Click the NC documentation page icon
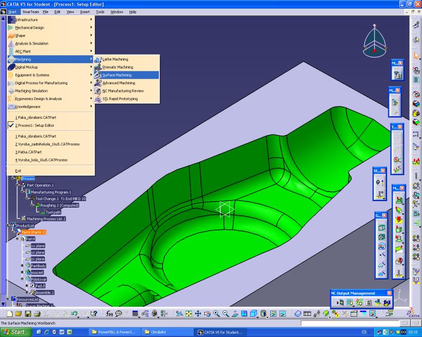This screenshot has width=422, height=337. click(369, 303)
